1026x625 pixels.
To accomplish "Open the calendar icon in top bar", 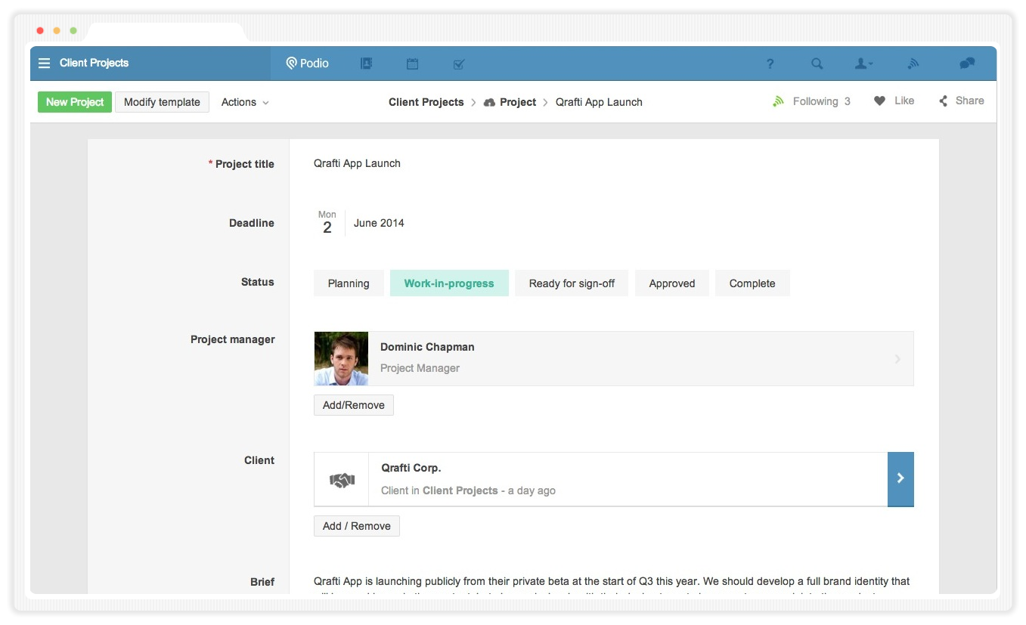I will 412,63.
